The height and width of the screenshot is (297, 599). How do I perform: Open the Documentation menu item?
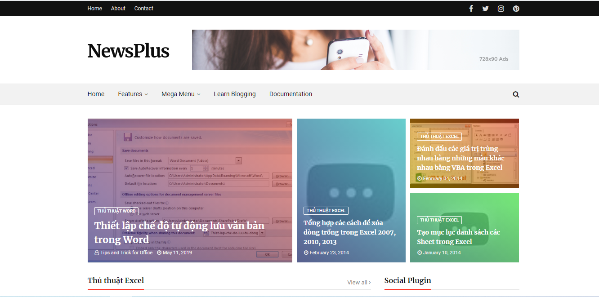coord(291,94)
